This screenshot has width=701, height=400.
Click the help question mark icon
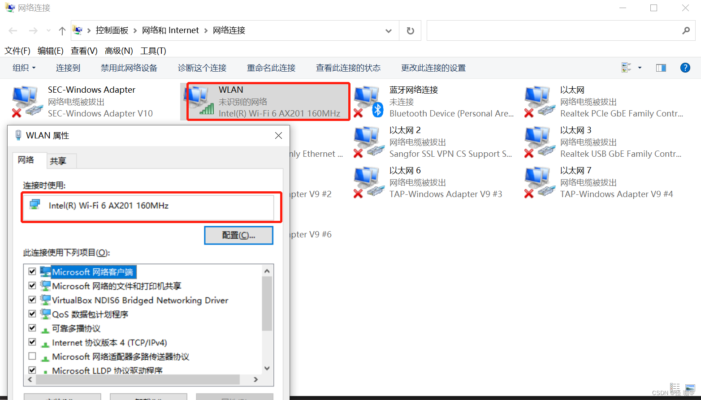685,68
